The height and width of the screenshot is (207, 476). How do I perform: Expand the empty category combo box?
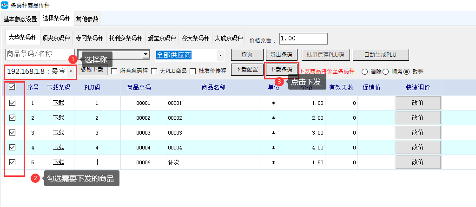pyautogui.click(x=146, y=55)
